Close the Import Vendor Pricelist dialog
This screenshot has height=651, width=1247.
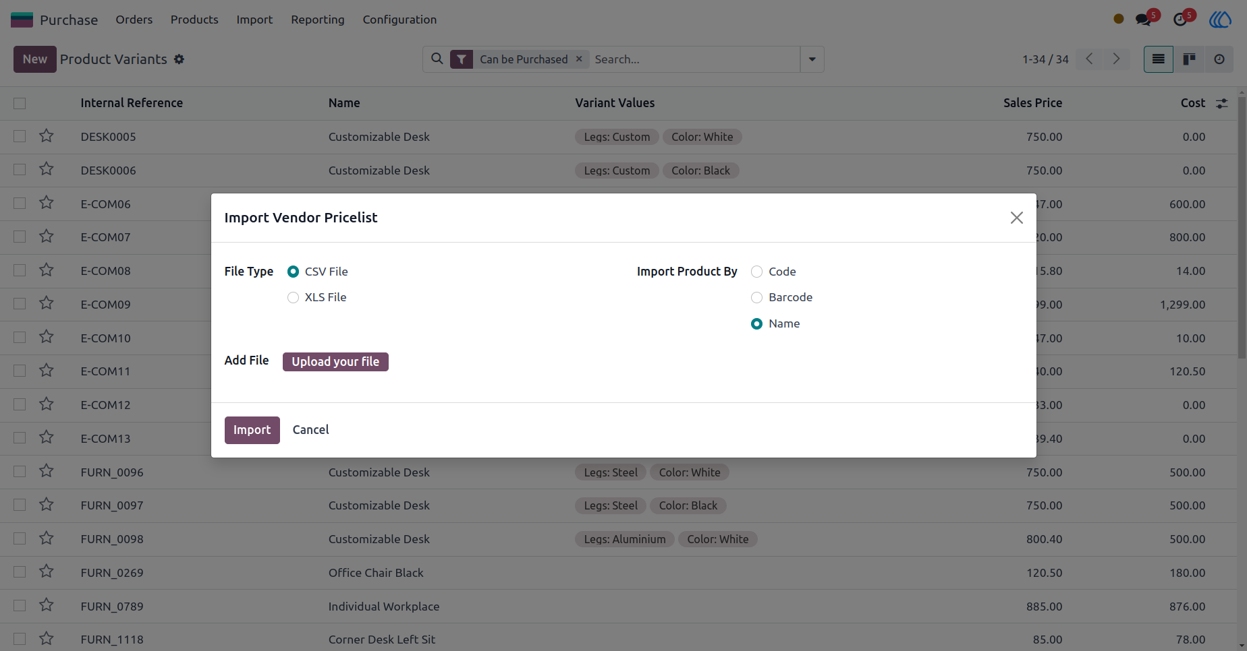click(1017, 218)
